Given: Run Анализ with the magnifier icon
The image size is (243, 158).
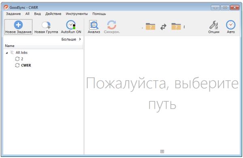Looking at the screenshot, I should [x=94, y=25].
